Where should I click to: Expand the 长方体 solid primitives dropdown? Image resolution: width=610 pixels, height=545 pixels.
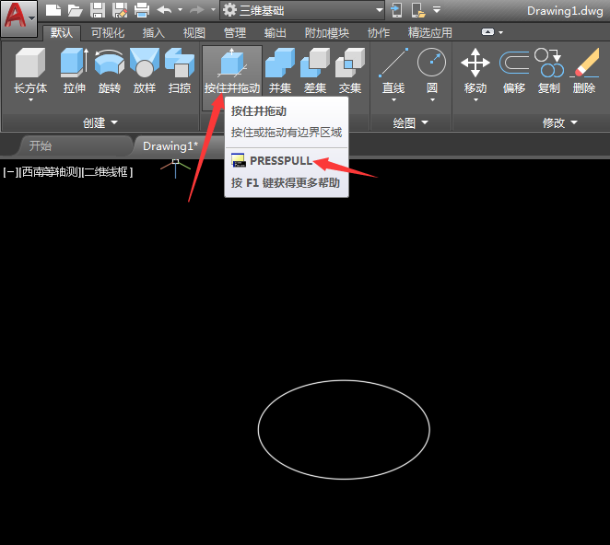pos(30,100)
